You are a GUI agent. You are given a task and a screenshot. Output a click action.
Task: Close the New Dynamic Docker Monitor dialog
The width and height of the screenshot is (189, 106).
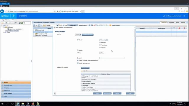(x=134, y=27)
